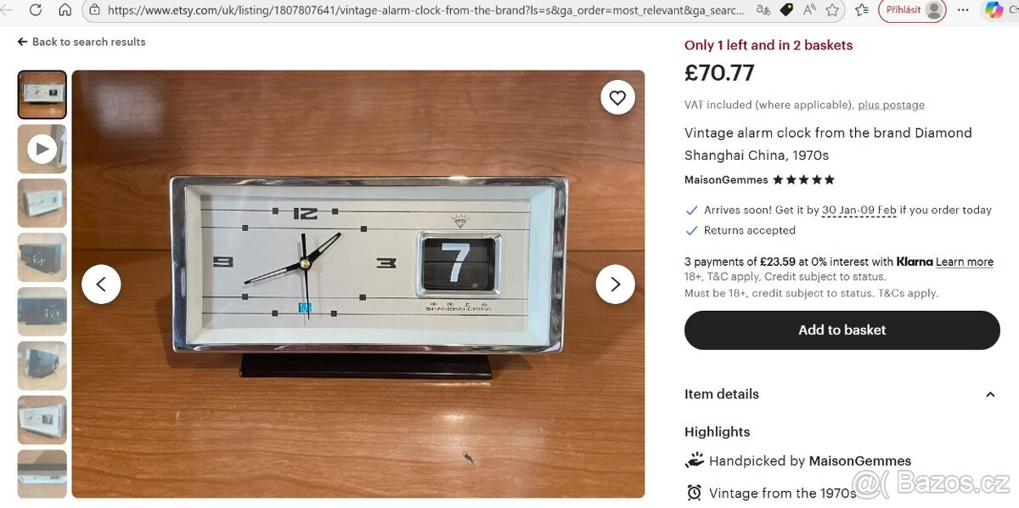Open Klarna Learn more link
Screen dimensions: 1019x508
click(965, 262)
